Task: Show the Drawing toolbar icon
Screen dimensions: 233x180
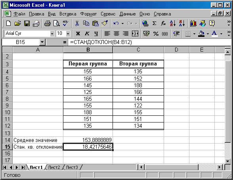Action: [202, 23]
